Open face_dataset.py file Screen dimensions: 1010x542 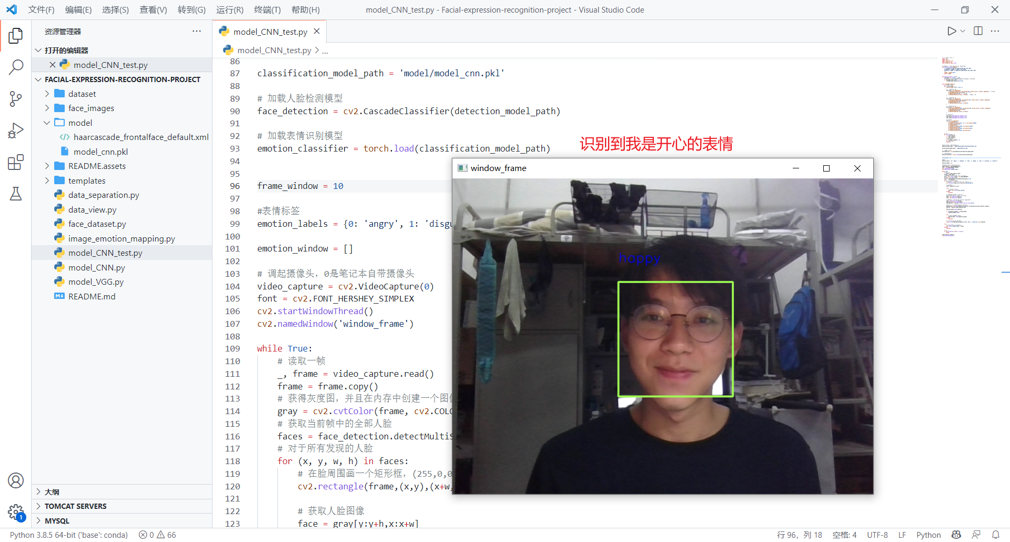click(122, 224)
